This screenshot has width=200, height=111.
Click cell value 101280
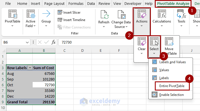click(44, 79)
